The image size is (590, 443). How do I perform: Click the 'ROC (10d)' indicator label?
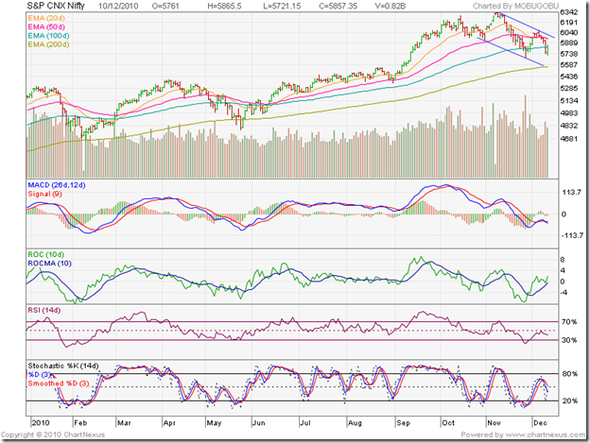click(46, 254)
